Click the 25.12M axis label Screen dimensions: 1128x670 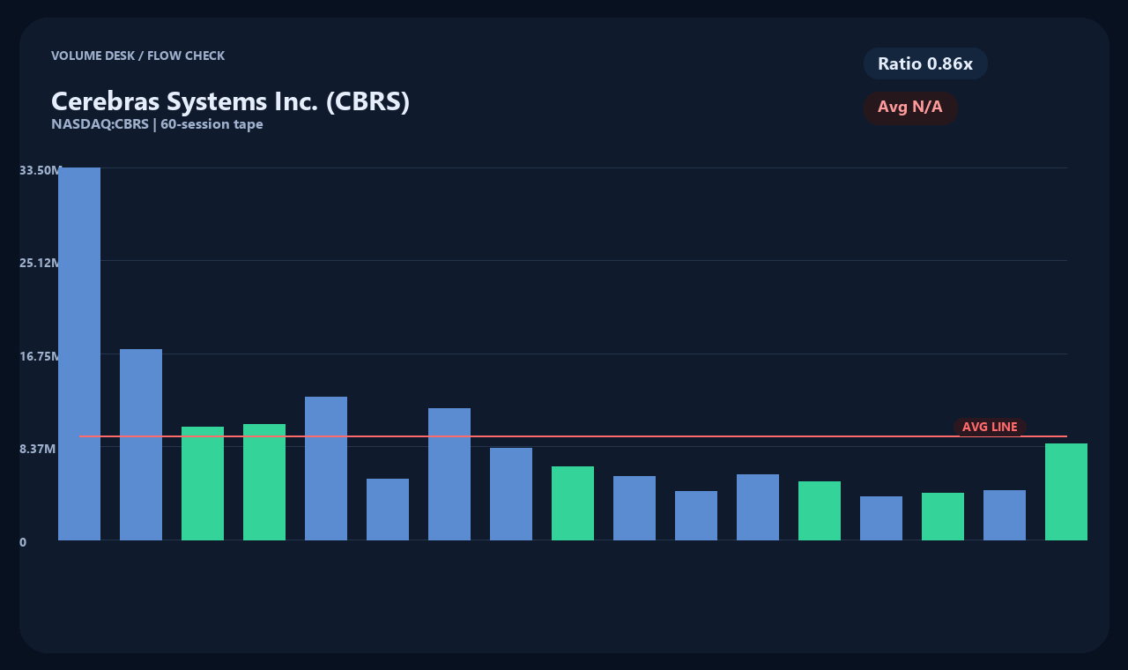point(41,263)
